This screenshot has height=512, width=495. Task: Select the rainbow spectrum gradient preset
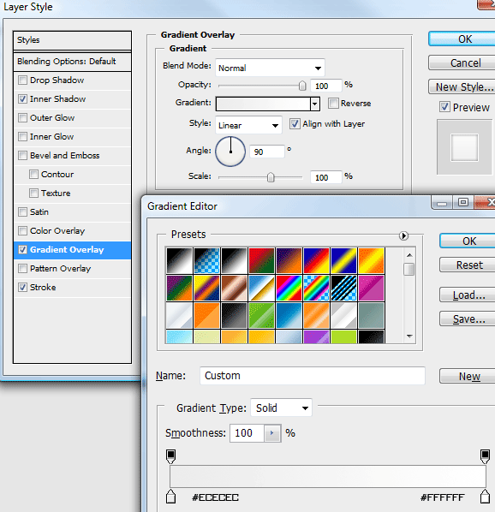[289, 288]
